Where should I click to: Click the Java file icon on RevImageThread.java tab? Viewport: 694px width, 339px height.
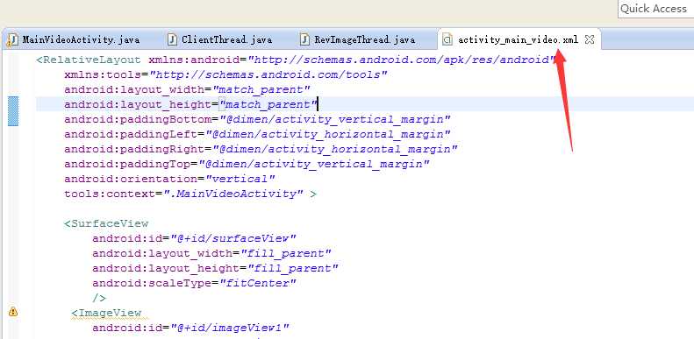[x=305, y=39]
